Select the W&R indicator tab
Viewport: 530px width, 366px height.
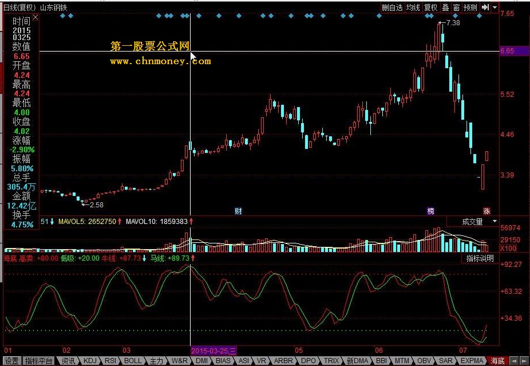click(179, 361)
